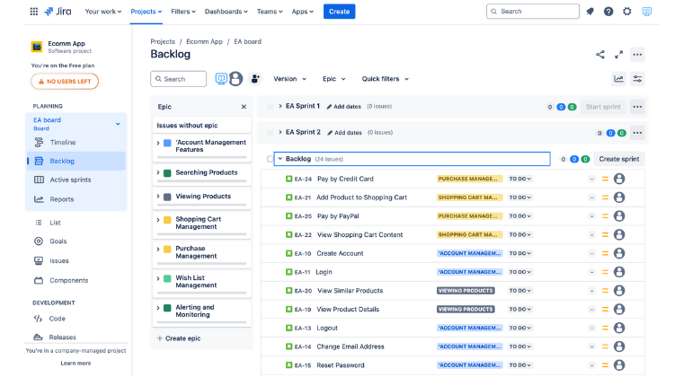
Task: Open the Dashboards menu
Action: [226, 12]
